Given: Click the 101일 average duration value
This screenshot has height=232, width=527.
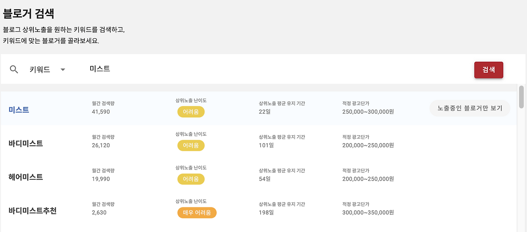Looking at the screenshot, I should point(266,146).
